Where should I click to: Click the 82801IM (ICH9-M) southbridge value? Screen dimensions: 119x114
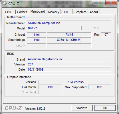[x=69, y=40]
